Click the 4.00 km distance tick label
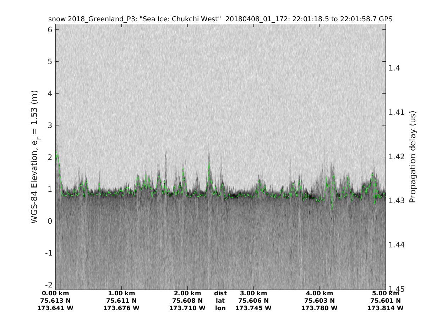 319,293
